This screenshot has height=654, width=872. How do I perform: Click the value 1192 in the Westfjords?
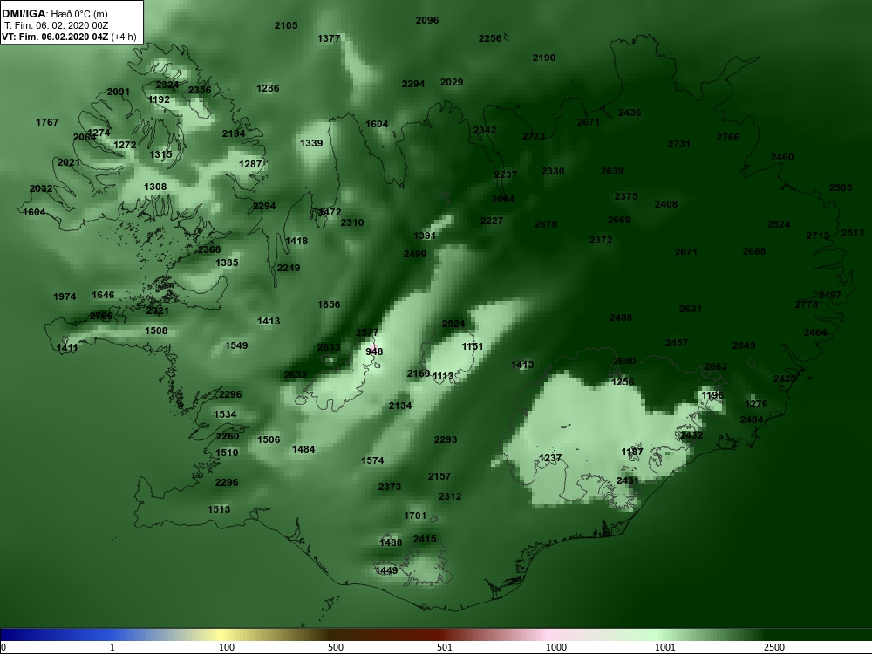[159, 99]
